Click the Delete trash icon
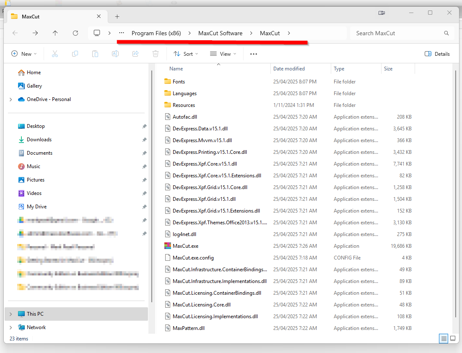462x353 pixels. pos(156,54)
